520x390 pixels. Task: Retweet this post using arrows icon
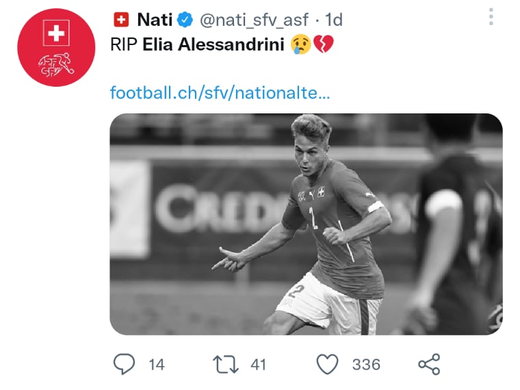coord(226,365)
